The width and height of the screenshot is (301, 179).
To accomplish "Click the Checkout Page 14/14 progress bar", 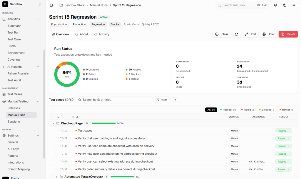I will click(104, 123).
